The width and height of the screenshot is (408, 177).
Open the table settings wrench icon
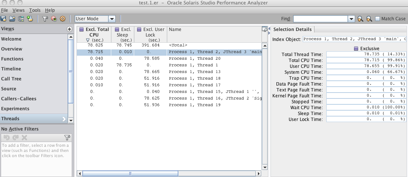[265, 29]
